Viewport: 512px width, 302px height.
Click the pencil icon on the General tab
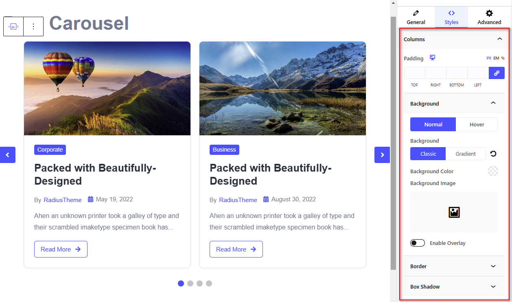coord(416,13)
